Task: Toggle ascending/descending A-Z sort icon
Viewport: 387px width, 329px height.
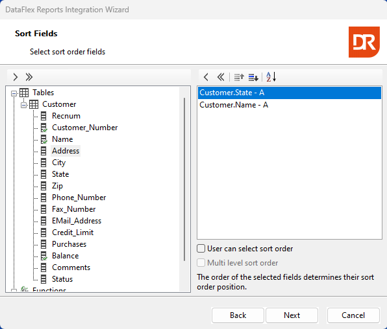Action: (271, 77)
